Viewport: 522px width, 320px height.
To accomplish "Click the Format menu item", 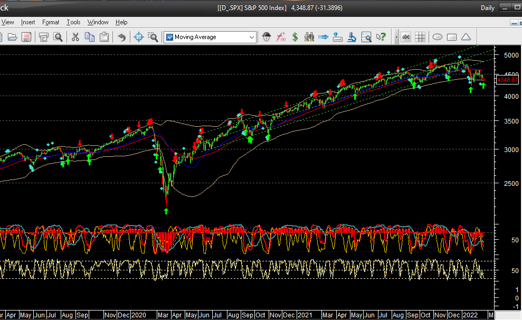I will [51, 22].
